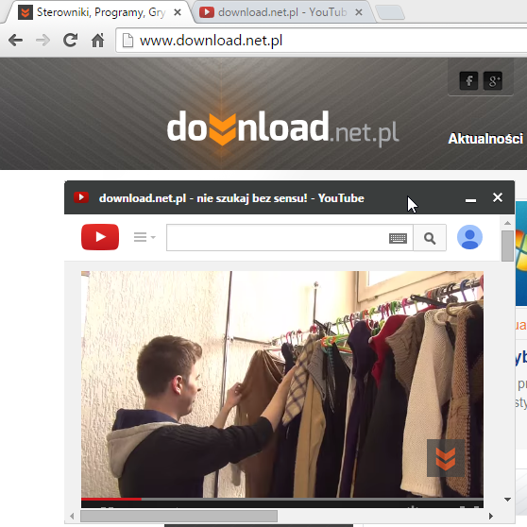Click the YouTube logo in the panel
Image resolution: width=527 pixels, height=527 pixels.
[100, 237]
